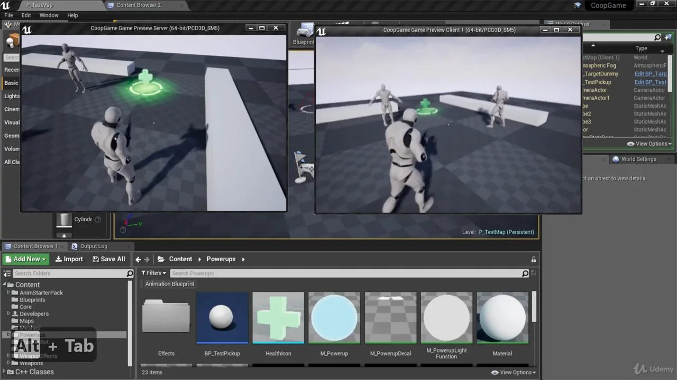Select the Basic category in Modes panel
677x380 pixels.
point(11,83)
